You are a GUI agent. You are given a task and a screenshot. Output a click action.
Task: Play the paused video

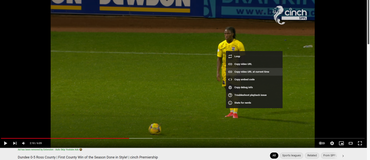(x=5, y=143)
